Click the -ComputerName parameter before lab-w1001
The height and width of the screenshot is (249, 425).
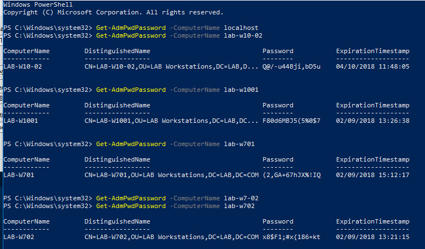point(195,90)
